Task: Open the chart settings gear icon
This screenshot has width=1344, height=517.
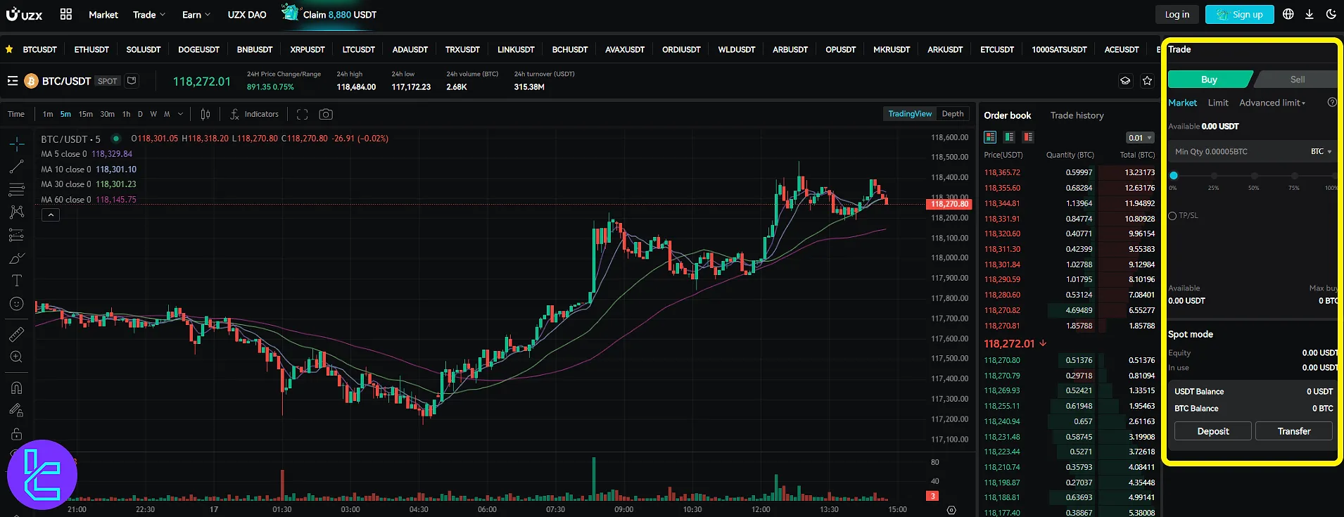Action: click(x=951, y=510)
